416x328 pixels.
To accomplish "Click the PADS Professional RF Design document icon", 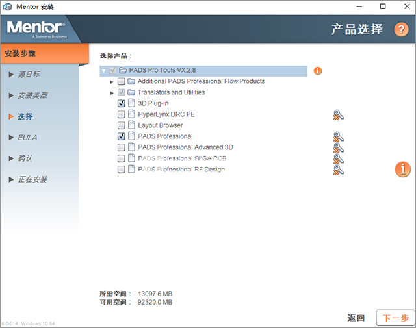I will click(x=131, y=169).
